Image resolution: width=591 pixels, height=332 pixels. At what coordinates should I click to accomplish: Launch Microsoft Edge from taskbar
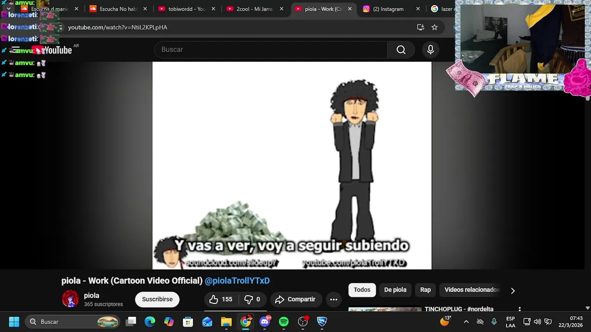150,321
